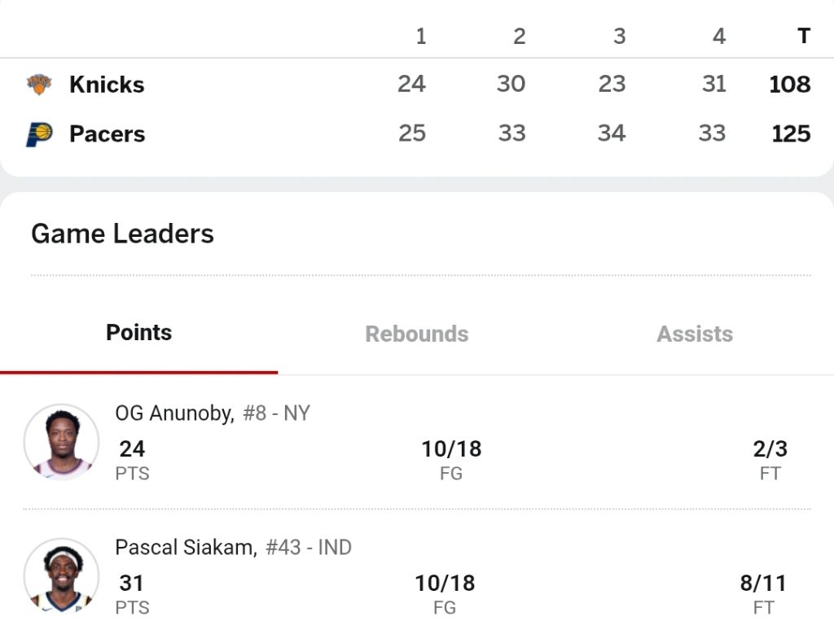Open OG Anunoby's player name link
This screenshot has height=634, width=834.
click(174, 413)
